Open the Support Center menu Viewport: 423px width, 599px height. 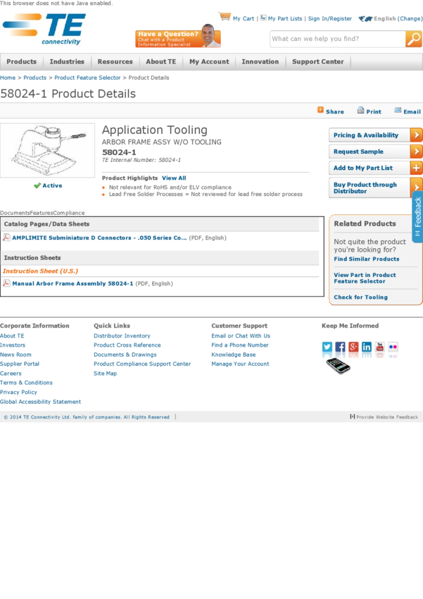click(317, 61)
